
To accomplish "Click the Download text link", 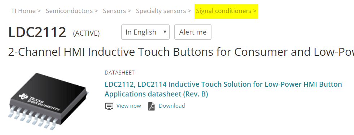I will tap(172, 106).
